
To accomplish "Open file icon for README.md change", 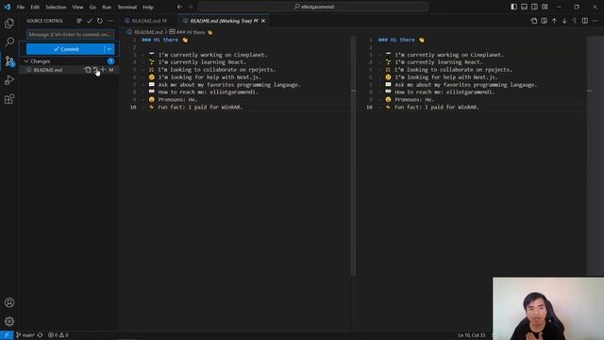I will [x=88, y=70].
